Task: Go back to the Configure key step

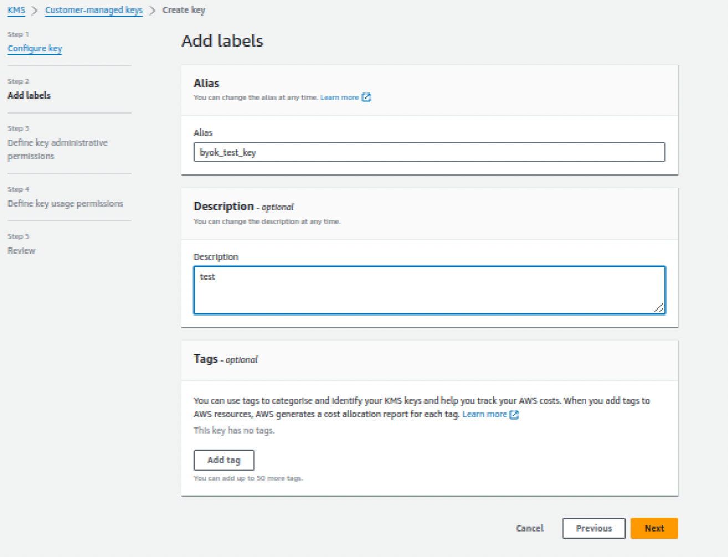Action: tap(34, 49)
